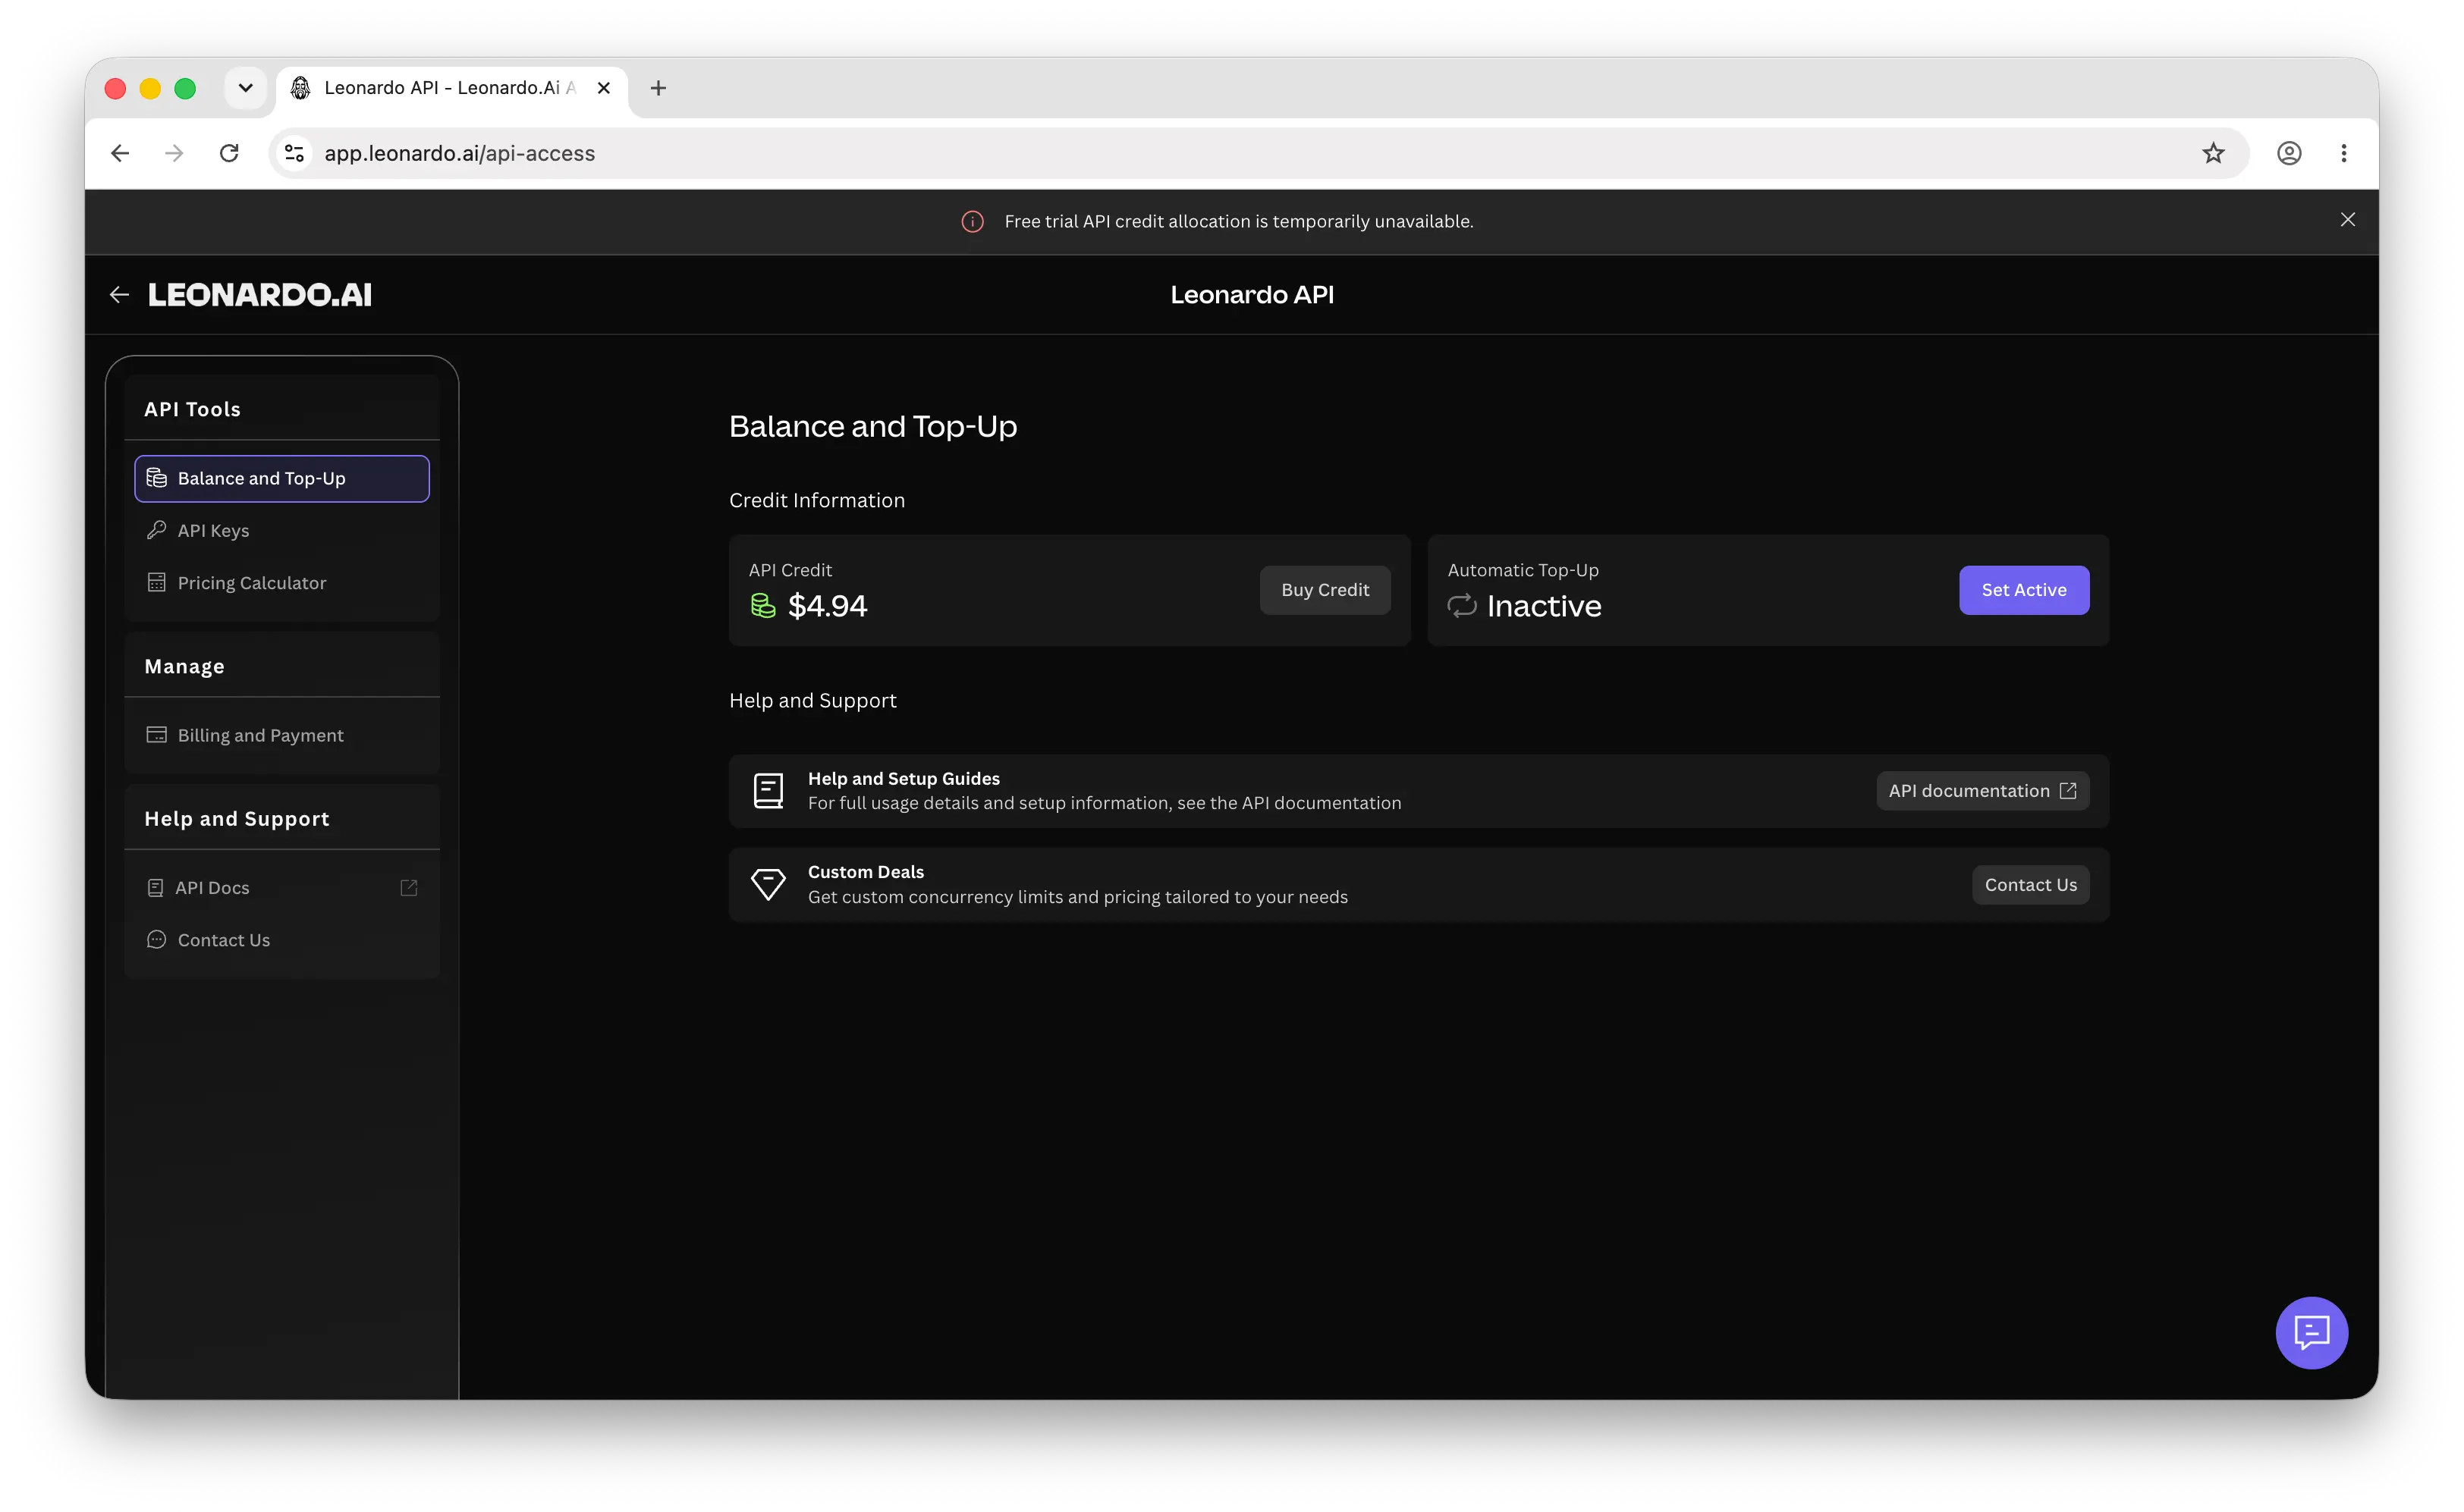The width and height of the screenshot is (2464, 1512).
Task: Click the Credit Information heading
Action: tap(816, 500)
